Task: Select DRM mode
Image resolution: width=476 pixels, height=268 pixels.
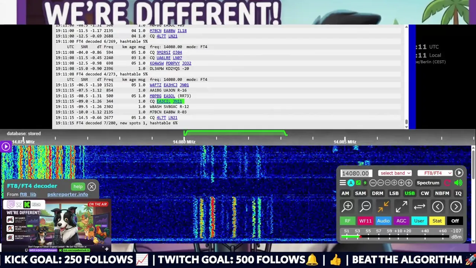Action: [x=377, y=193]
